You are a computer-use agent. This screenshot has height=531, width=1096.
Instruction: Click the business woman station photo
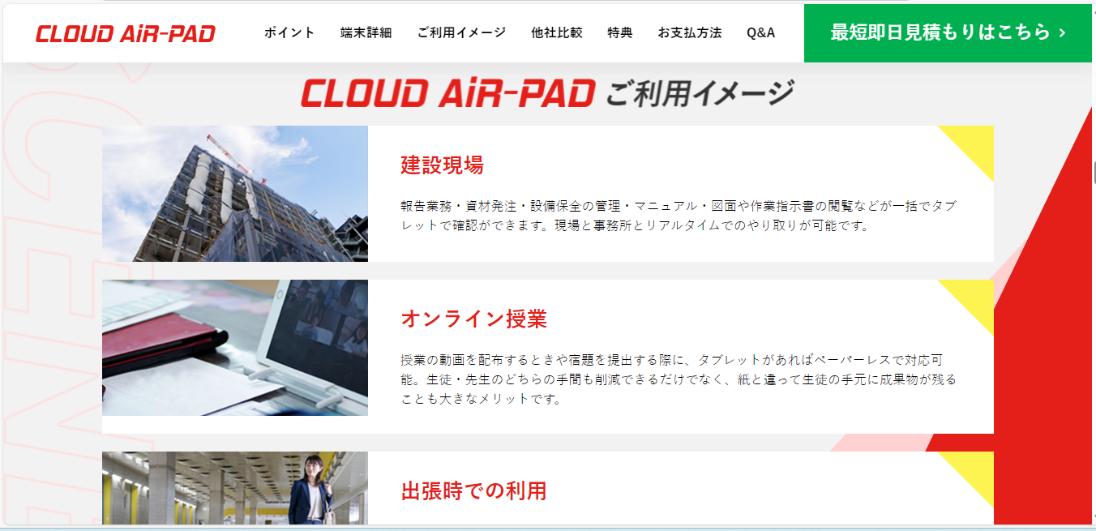235,488
